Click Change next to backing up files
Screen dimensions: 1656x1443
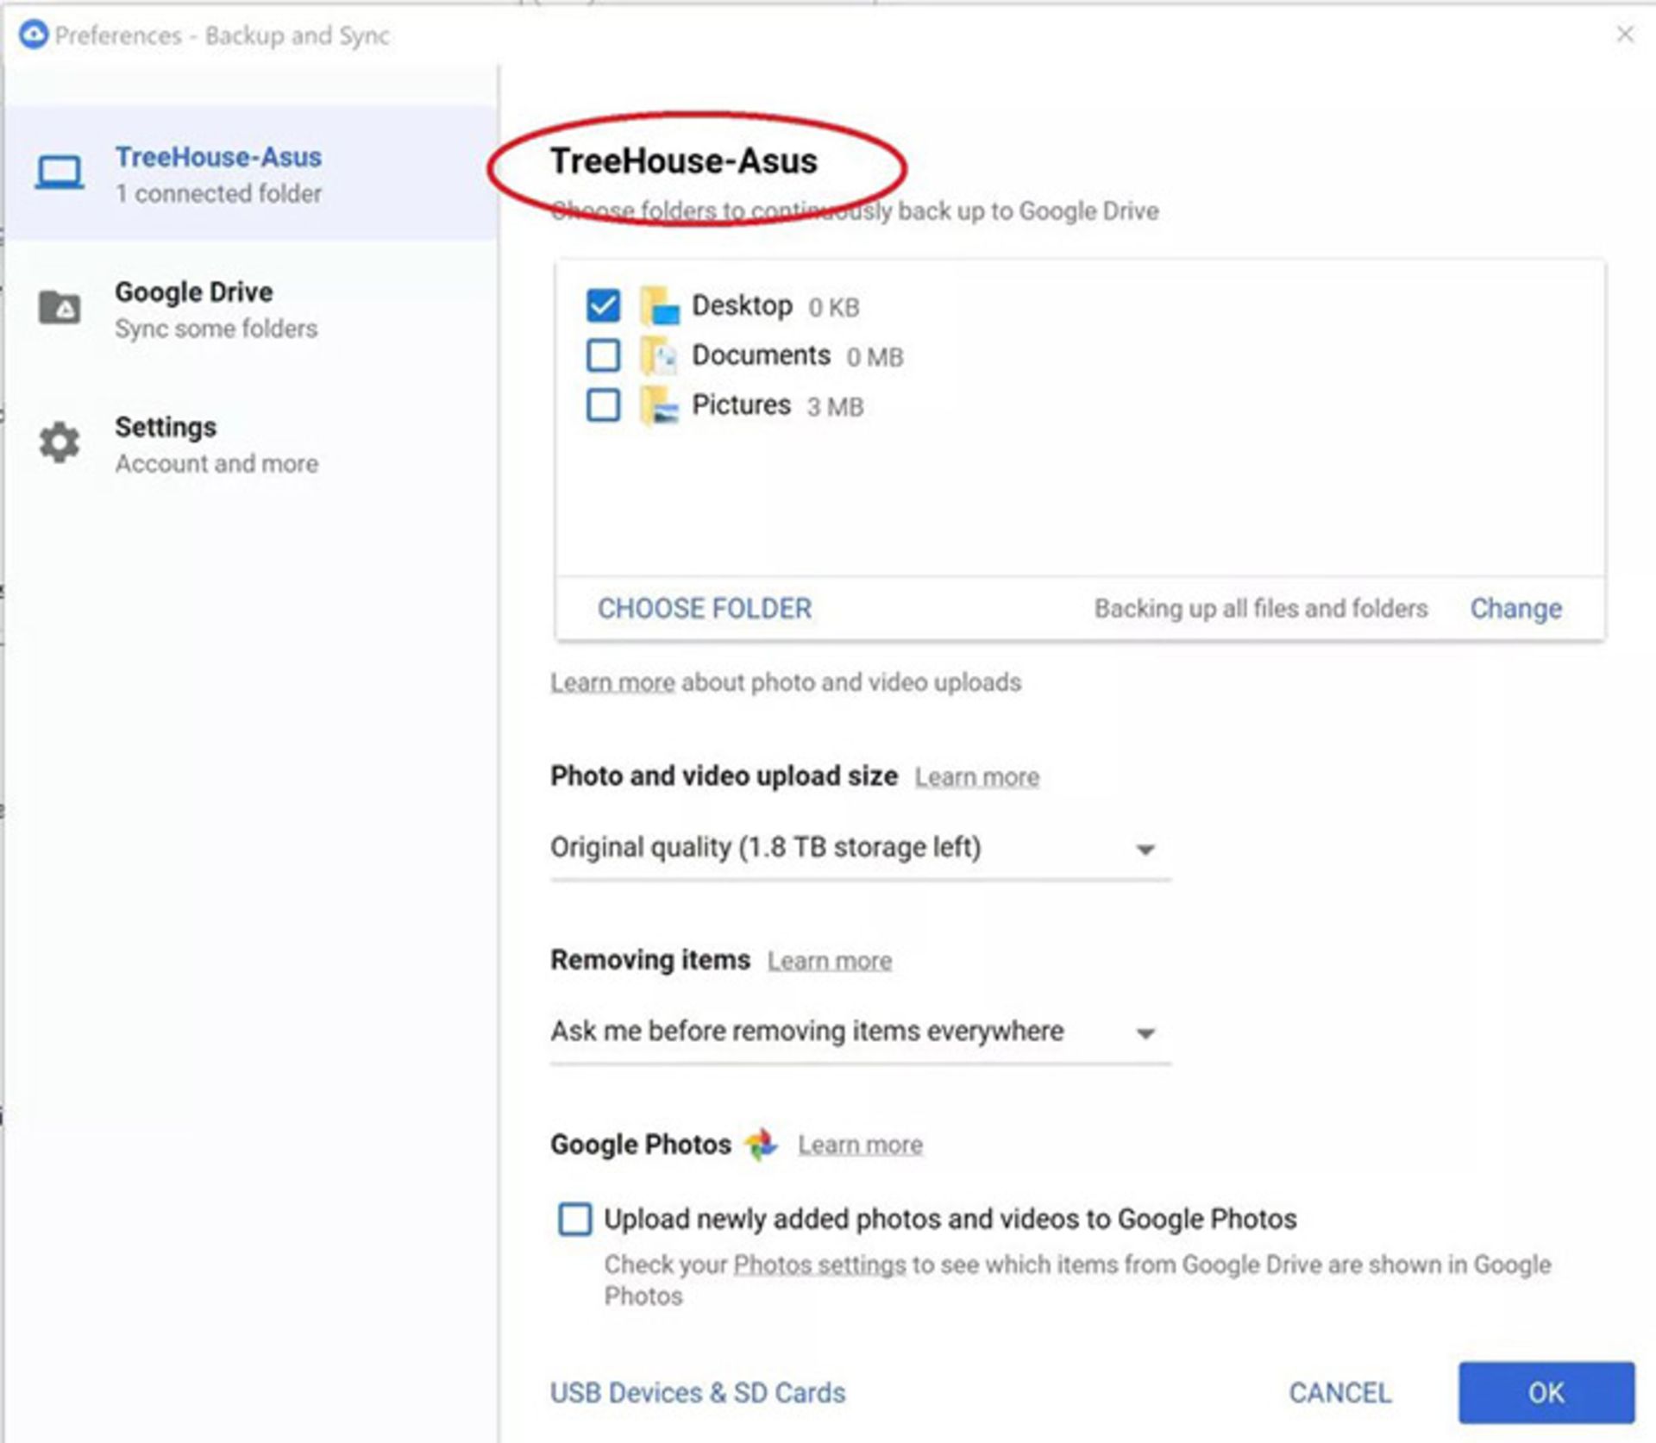[1515, 608]
